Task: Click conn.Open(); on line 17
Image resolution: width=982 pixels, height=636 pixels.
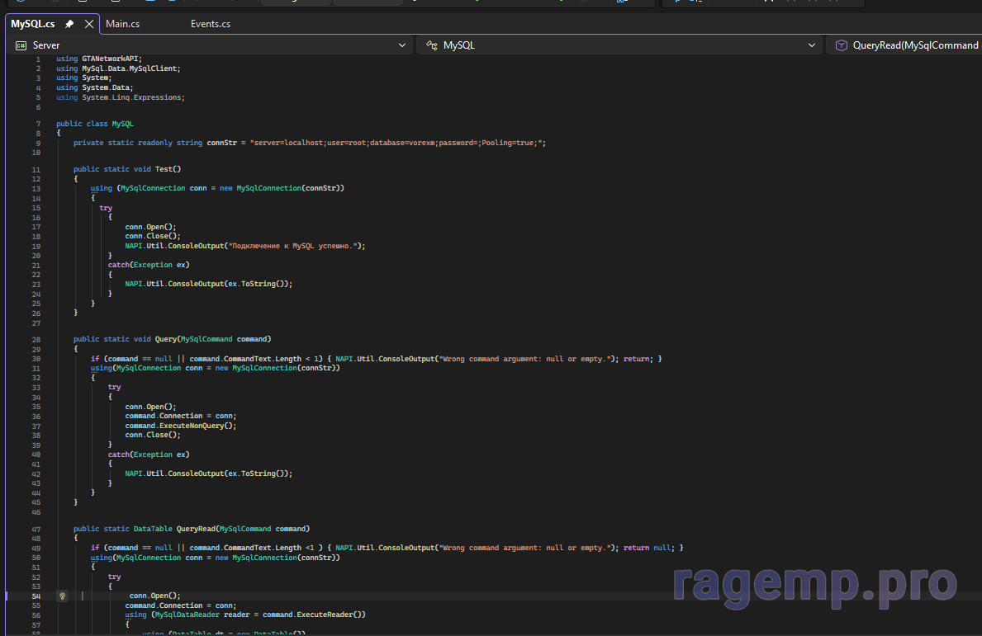Action: [x=151, y=227]
